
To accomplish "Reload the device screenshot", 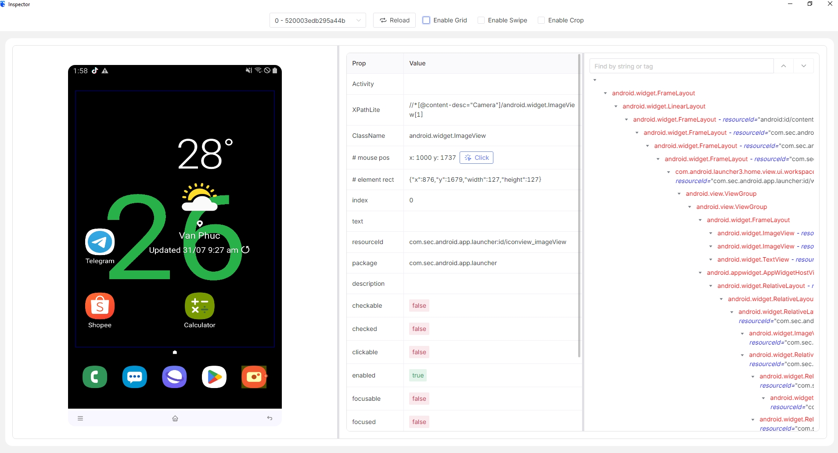I will point(394,20).
